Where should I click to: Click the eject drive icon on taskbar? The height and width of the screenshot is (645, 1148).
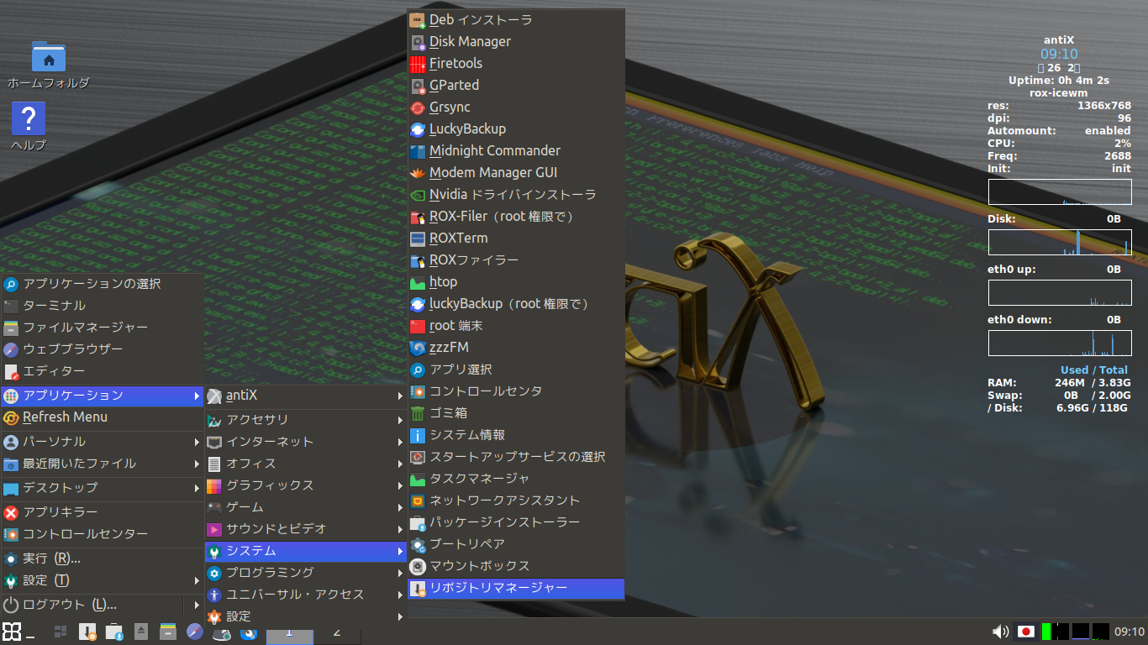click(x=141, y=632)
